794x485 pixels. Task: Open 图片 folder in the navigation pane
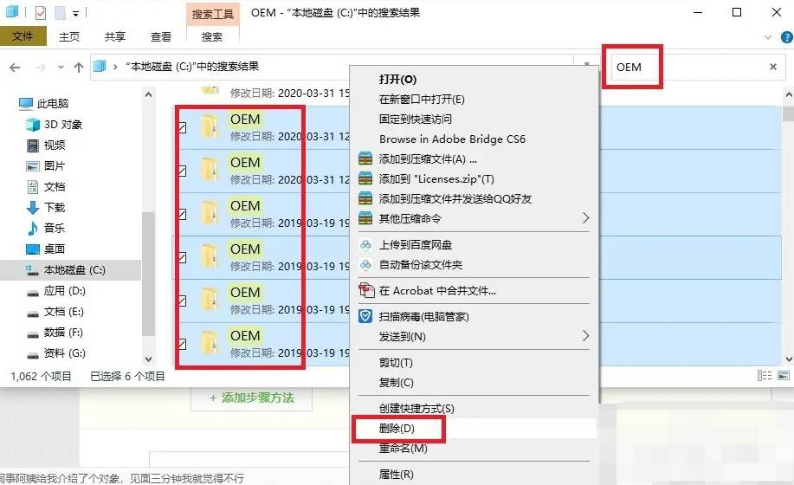coord(46,165)
